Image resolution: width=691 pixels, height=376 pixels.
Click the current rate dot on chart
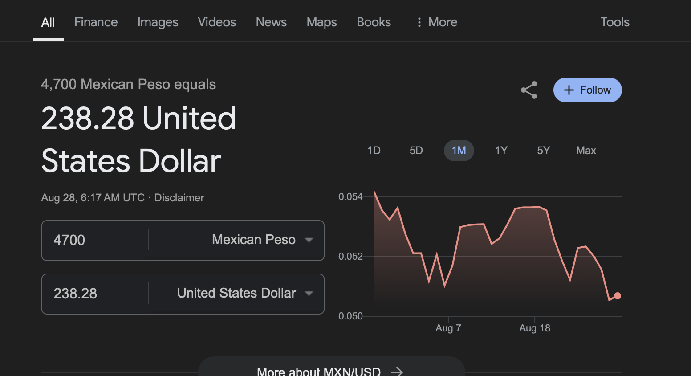click(x=618, y=296)
